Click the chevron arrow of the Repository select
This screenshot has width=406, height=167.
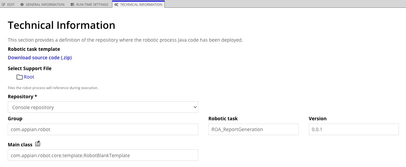click(x=195, y=107)
